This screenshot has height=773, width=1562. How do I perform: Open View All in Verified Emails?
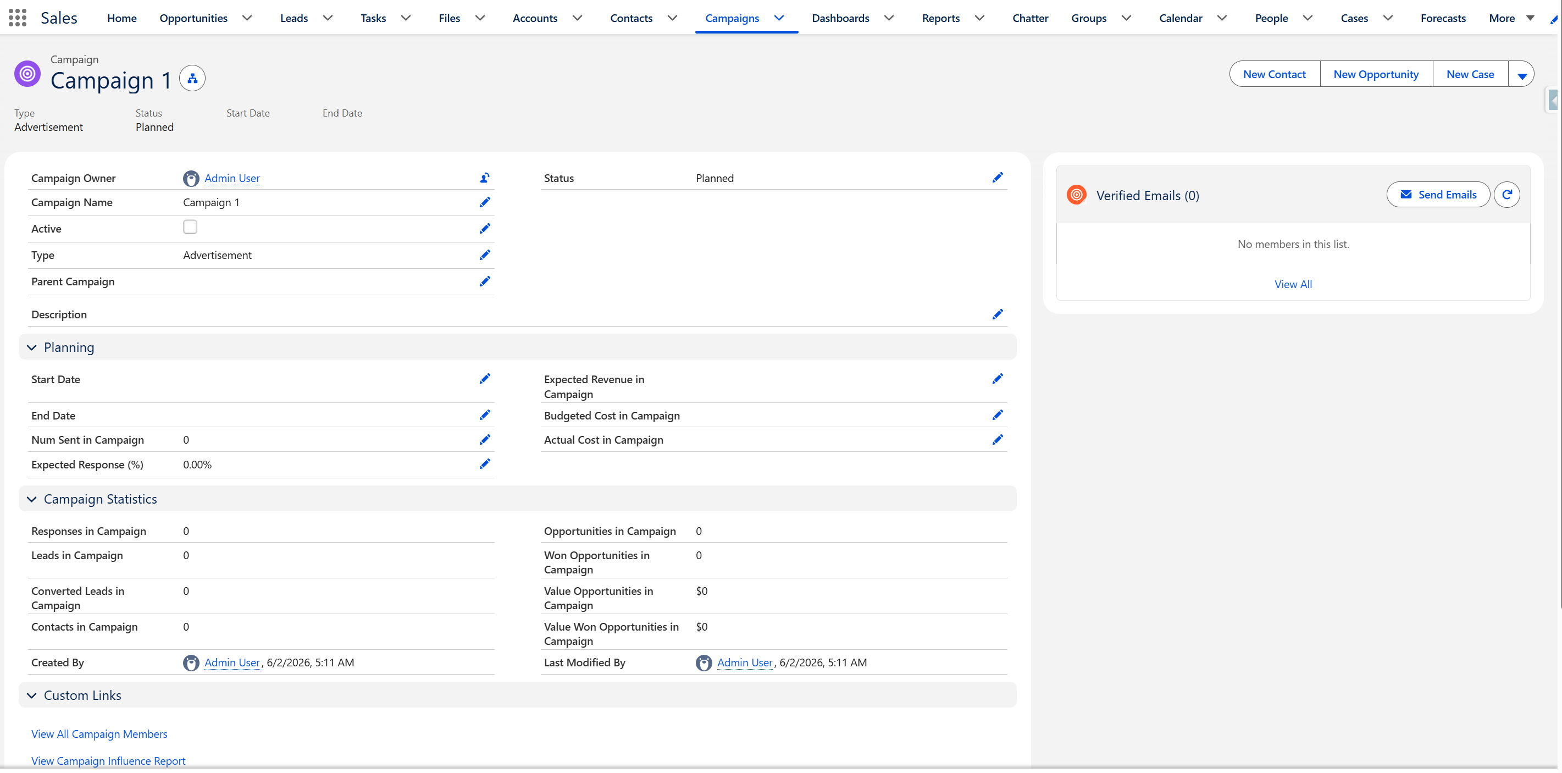[x=1293, y=285]
